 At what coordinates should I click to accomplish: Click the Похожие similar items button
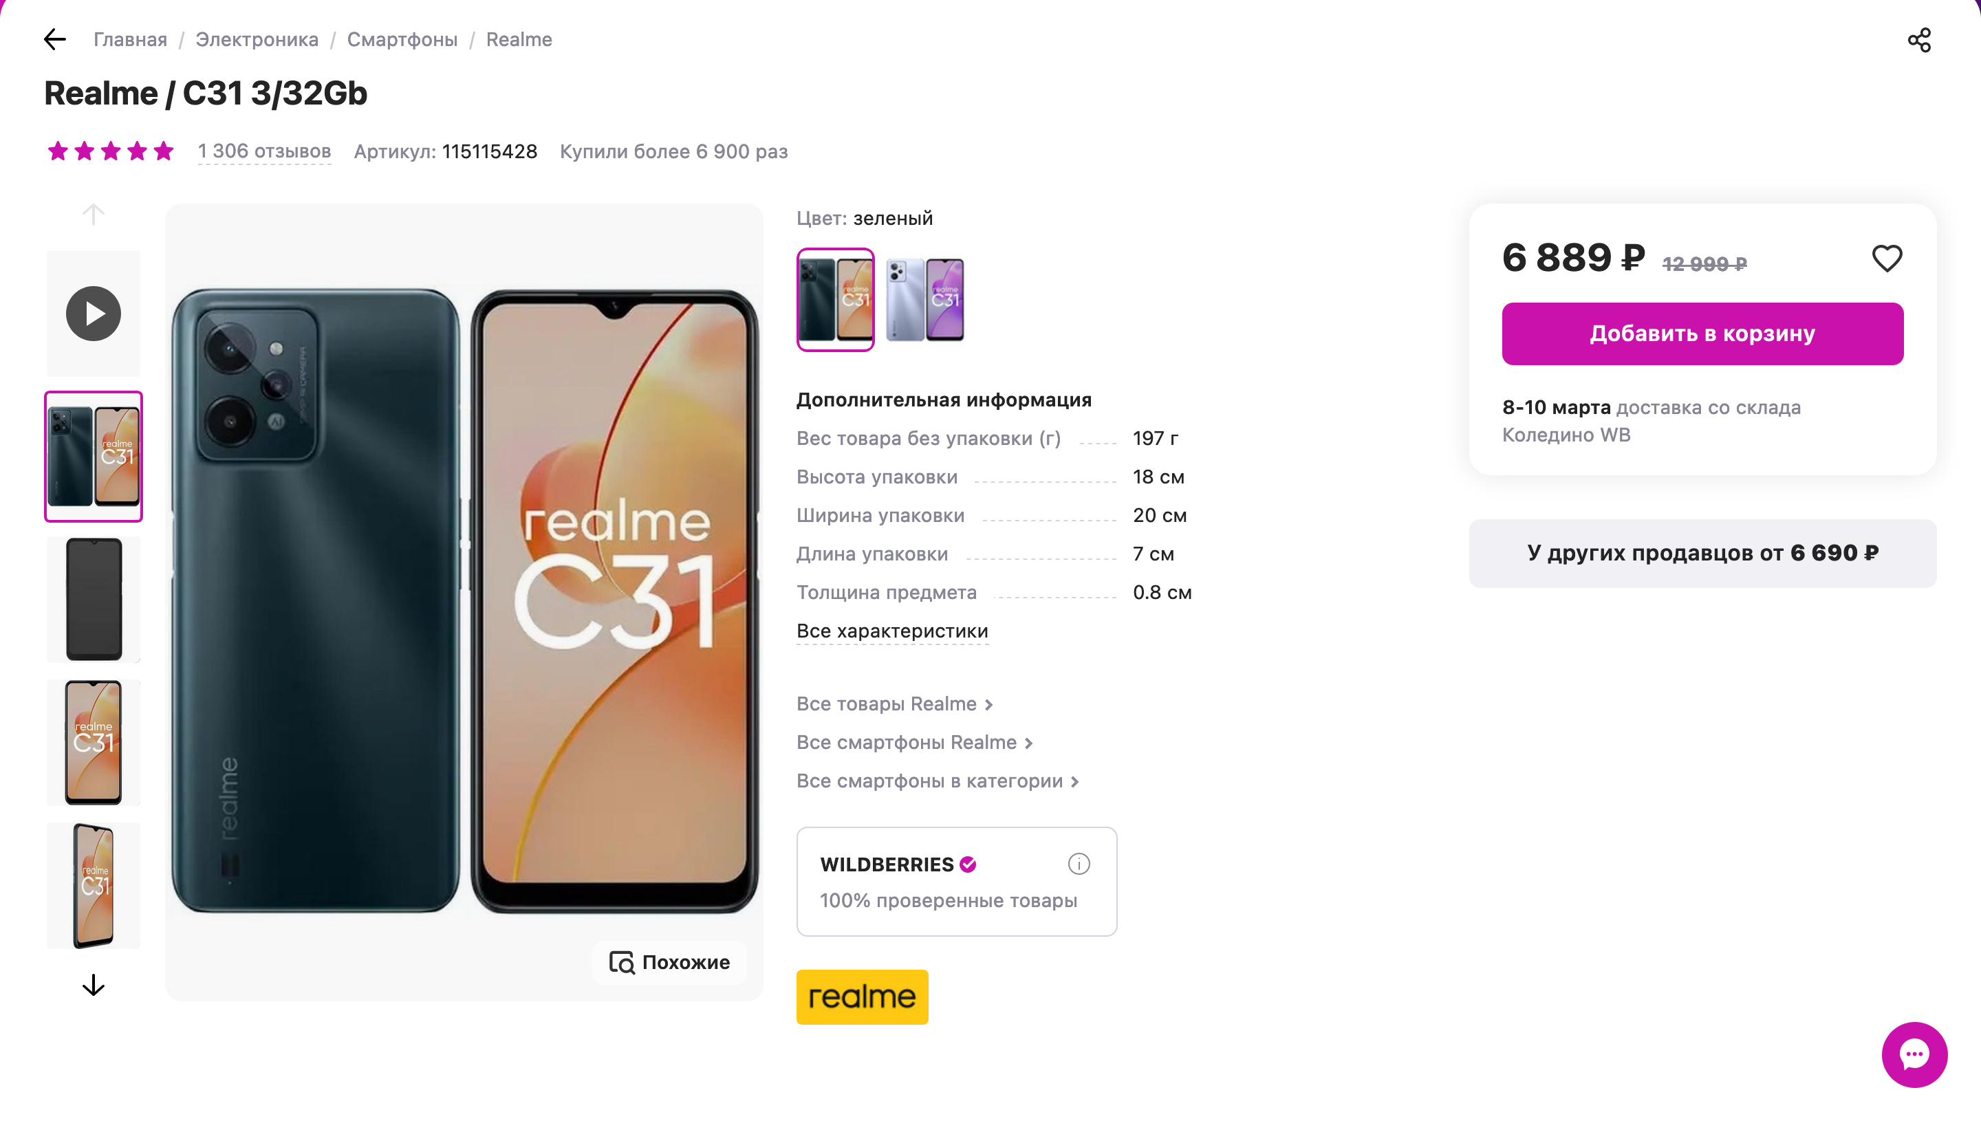pos(669,962)
